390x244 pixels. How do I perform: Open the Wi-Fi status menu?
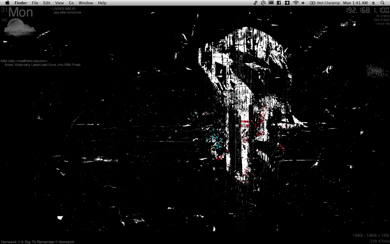tap(296, 3)
